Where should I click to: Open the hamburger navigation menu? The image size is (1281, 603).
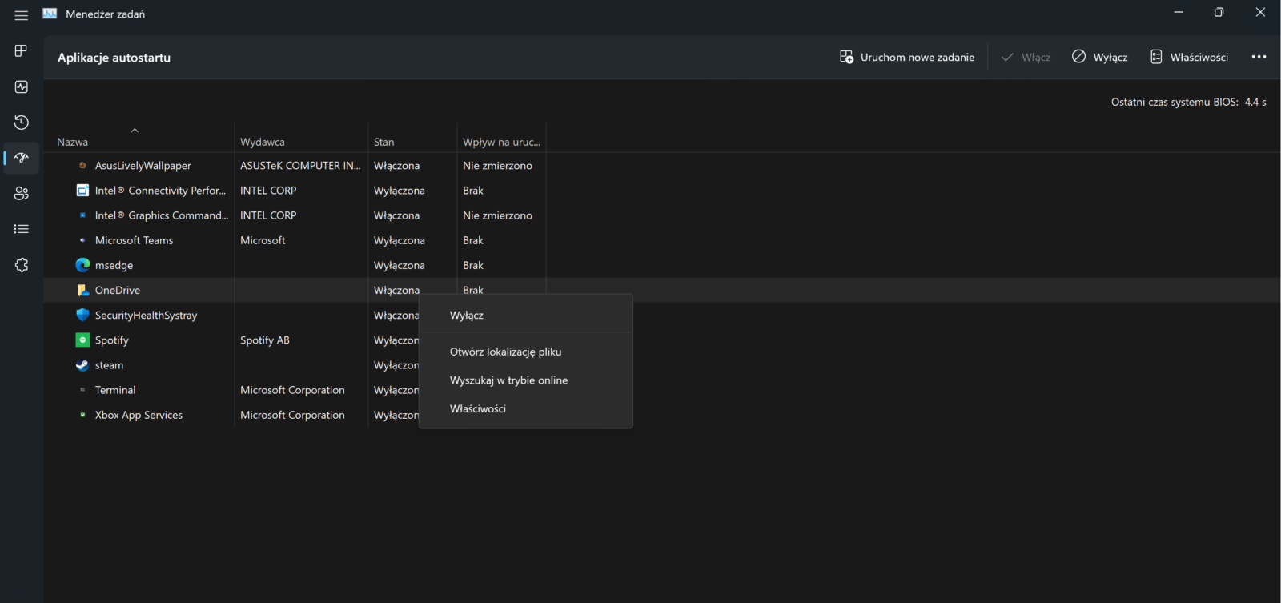point(22,15)
